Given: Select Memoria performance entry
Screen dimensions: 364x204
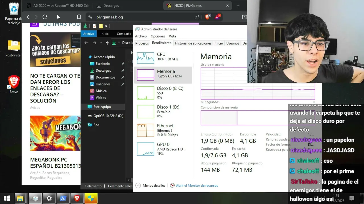Looking at the screenshot, I should point(163,75).
